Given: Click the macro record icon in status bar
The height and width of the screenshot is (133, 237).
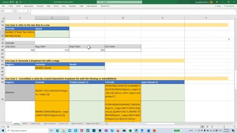Looking at the screenshot, I should click(8, 127).
